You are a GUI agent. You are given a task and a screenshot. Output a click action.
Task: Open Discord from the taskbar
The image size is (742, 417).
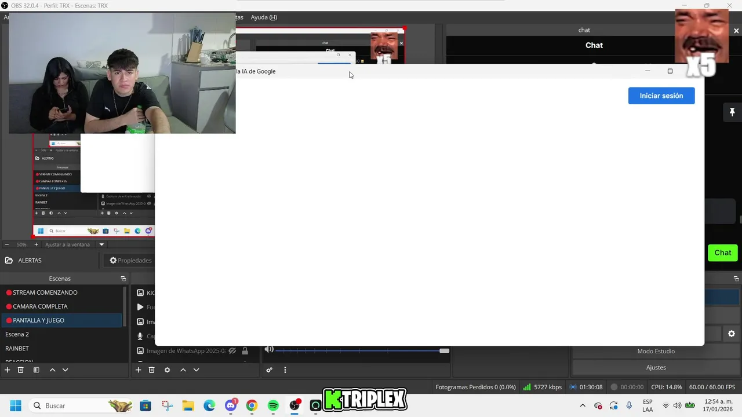(x=231, y=405)
